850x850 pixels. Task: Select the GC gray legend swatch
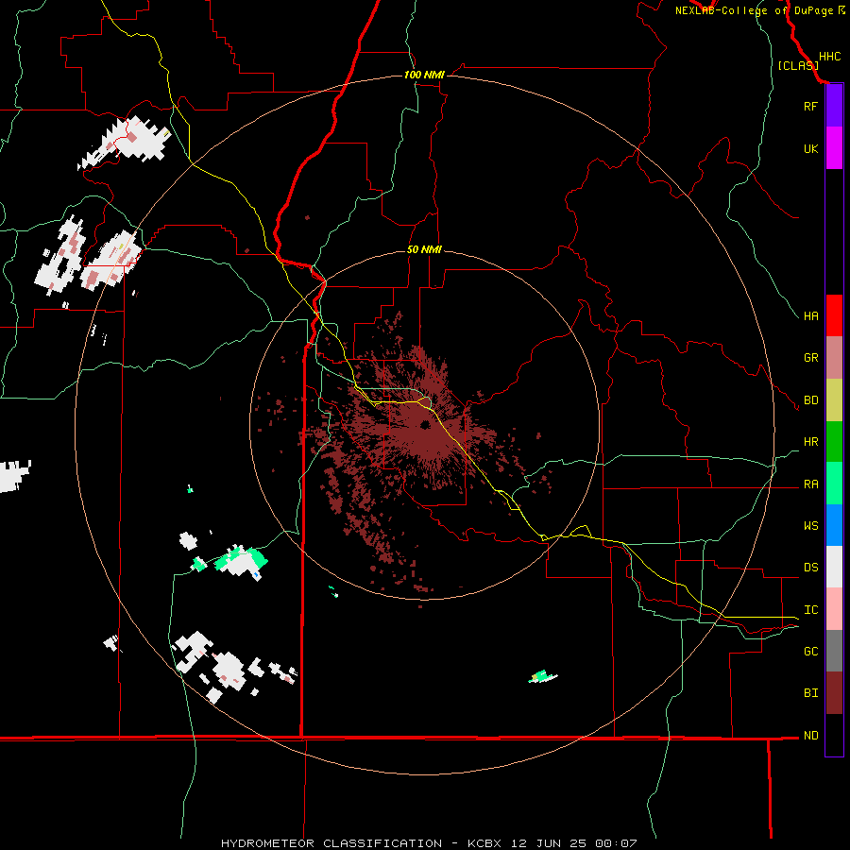coord(834,651)
